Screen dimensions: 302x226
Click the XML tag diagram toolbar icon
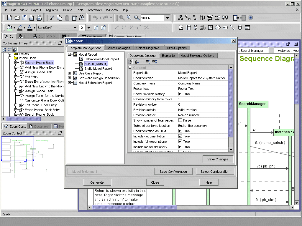tap(225, 28)
